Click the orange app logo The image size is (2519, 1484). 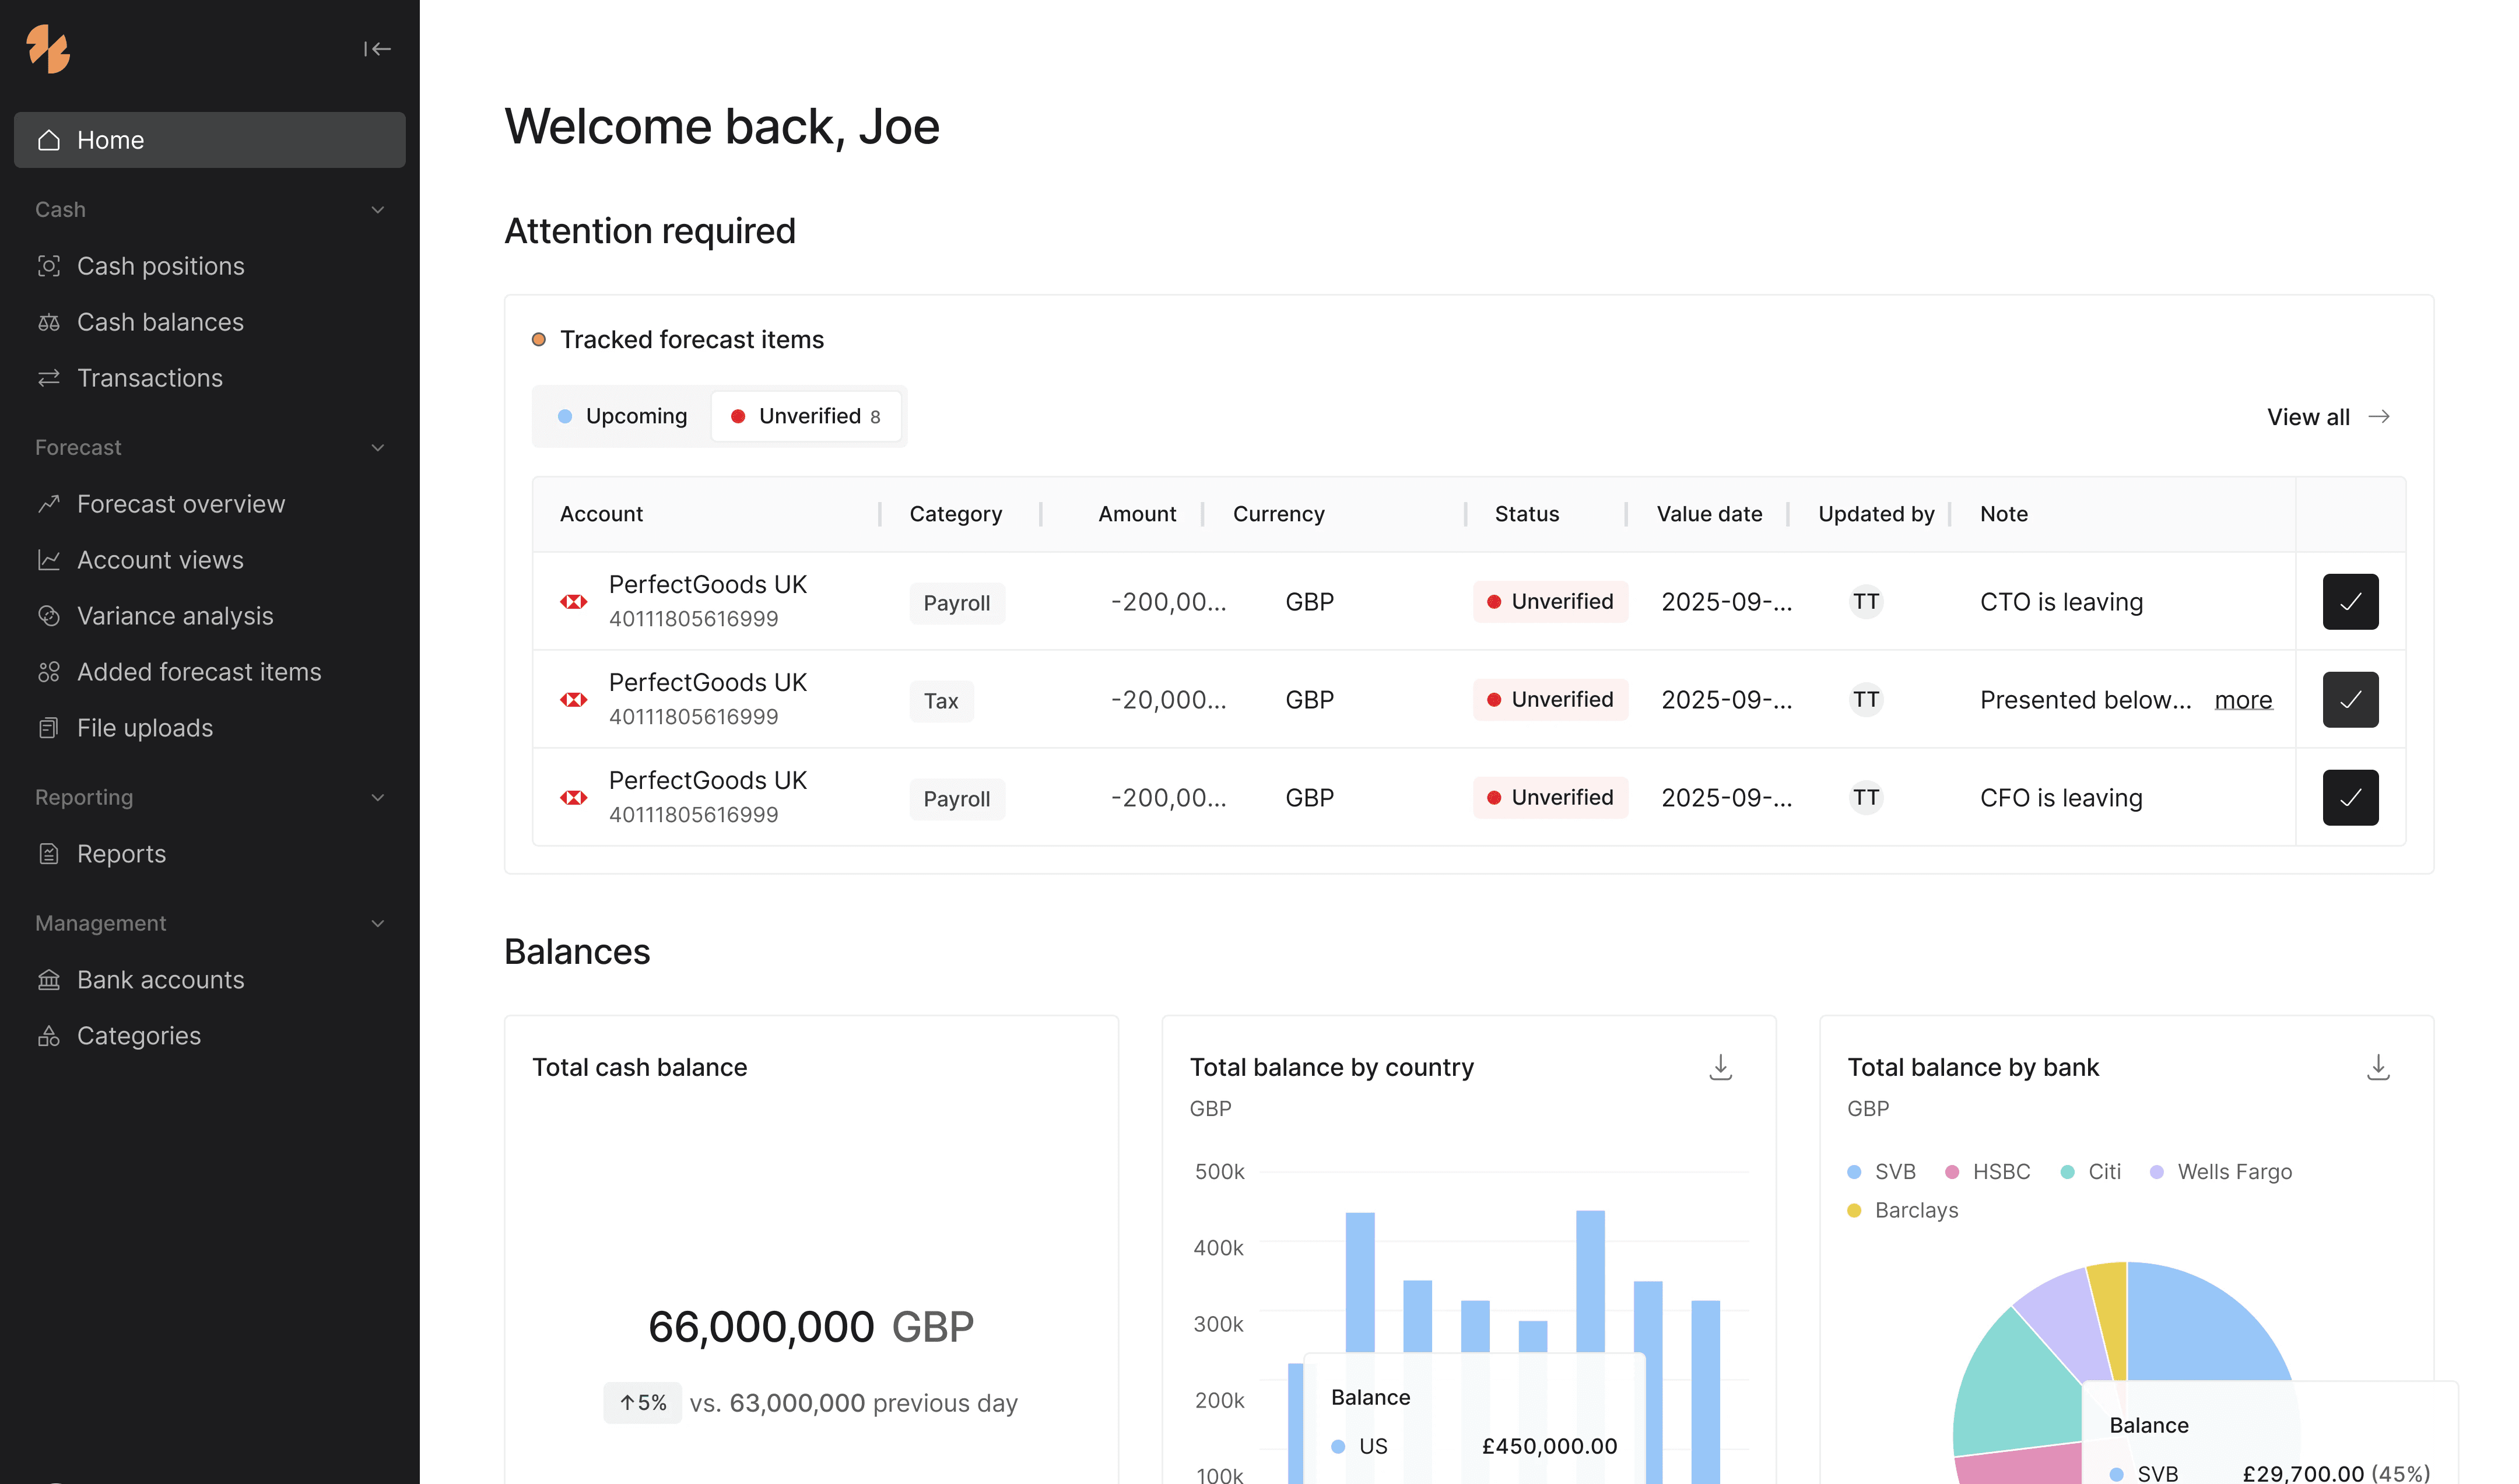(x=48, y=49)
